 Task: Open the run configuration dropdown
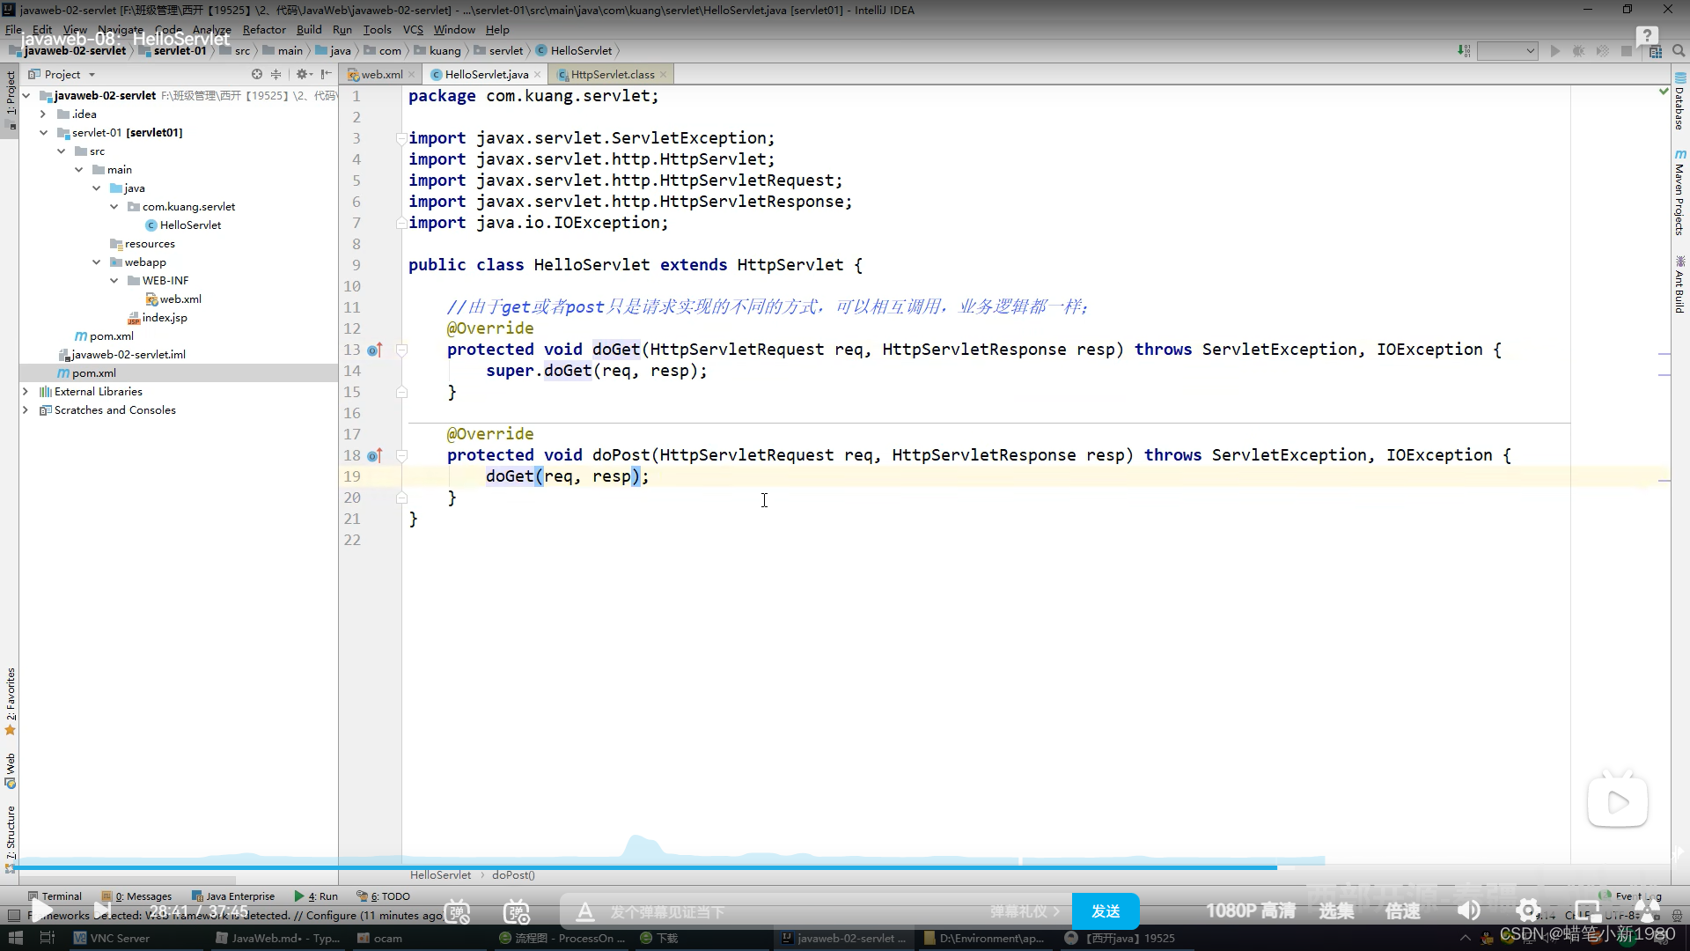pos(1507,51)
